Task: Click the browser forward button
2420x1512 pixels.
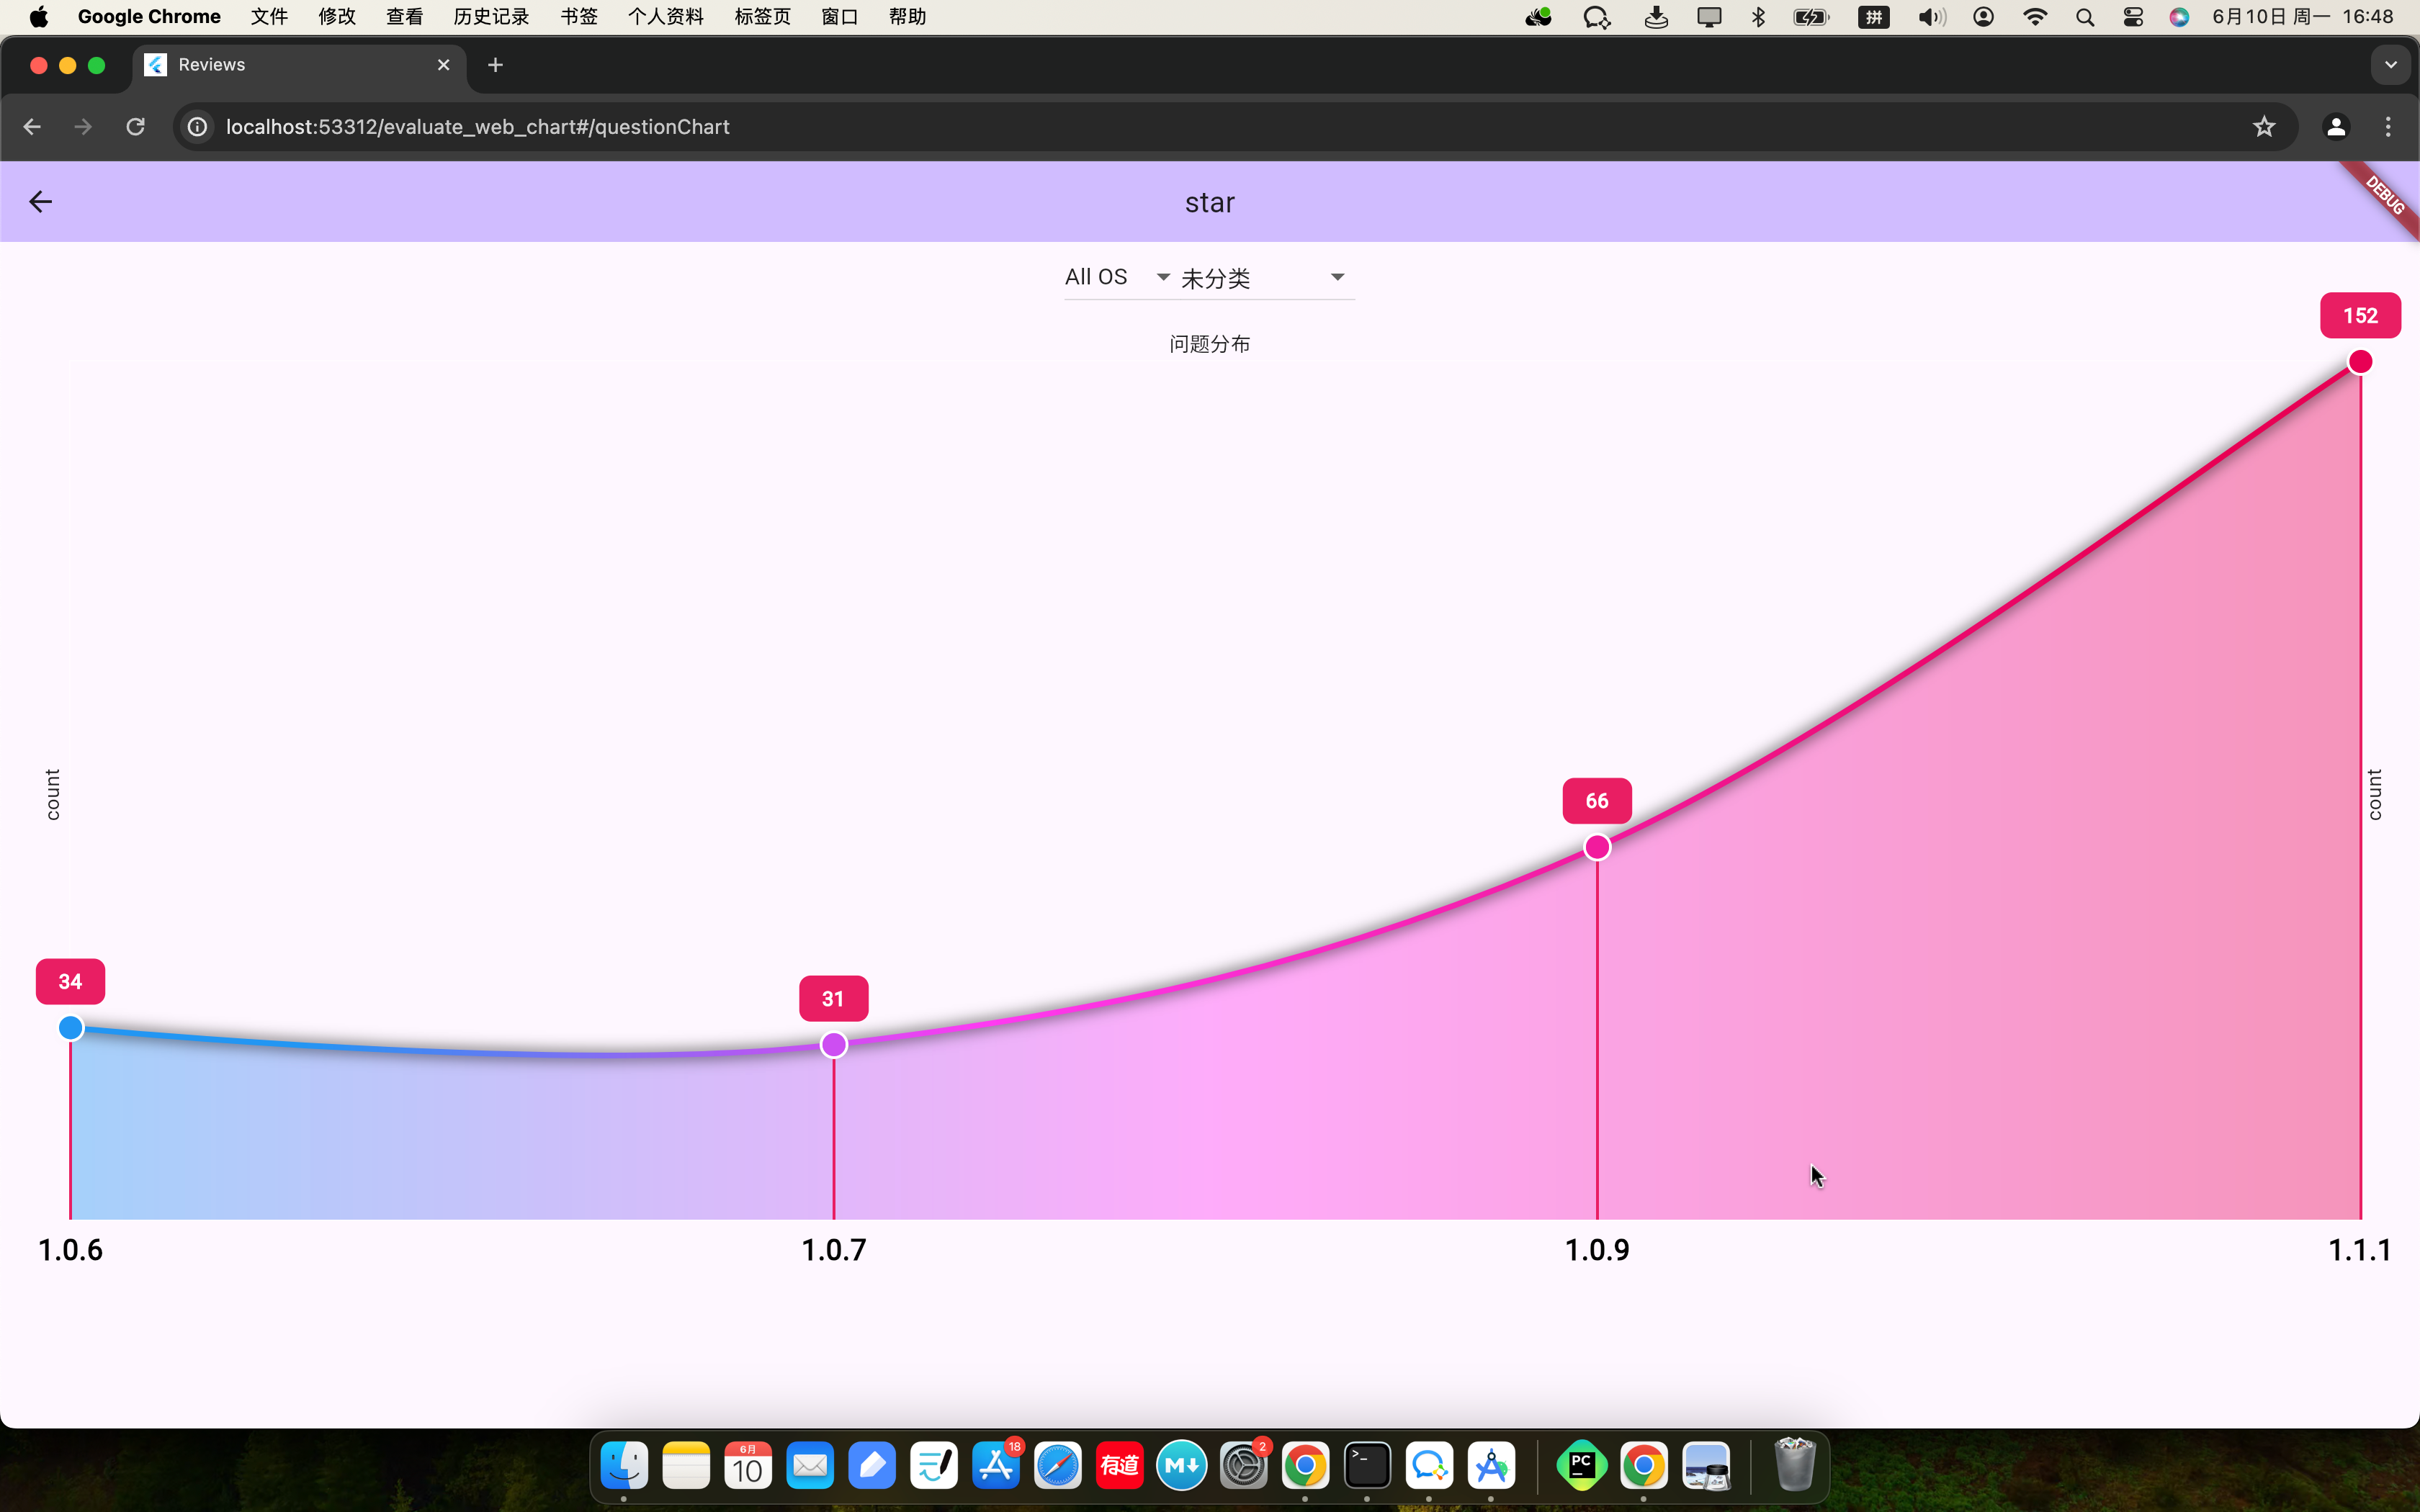Action: pyautogui.click(x=83, y=127)
